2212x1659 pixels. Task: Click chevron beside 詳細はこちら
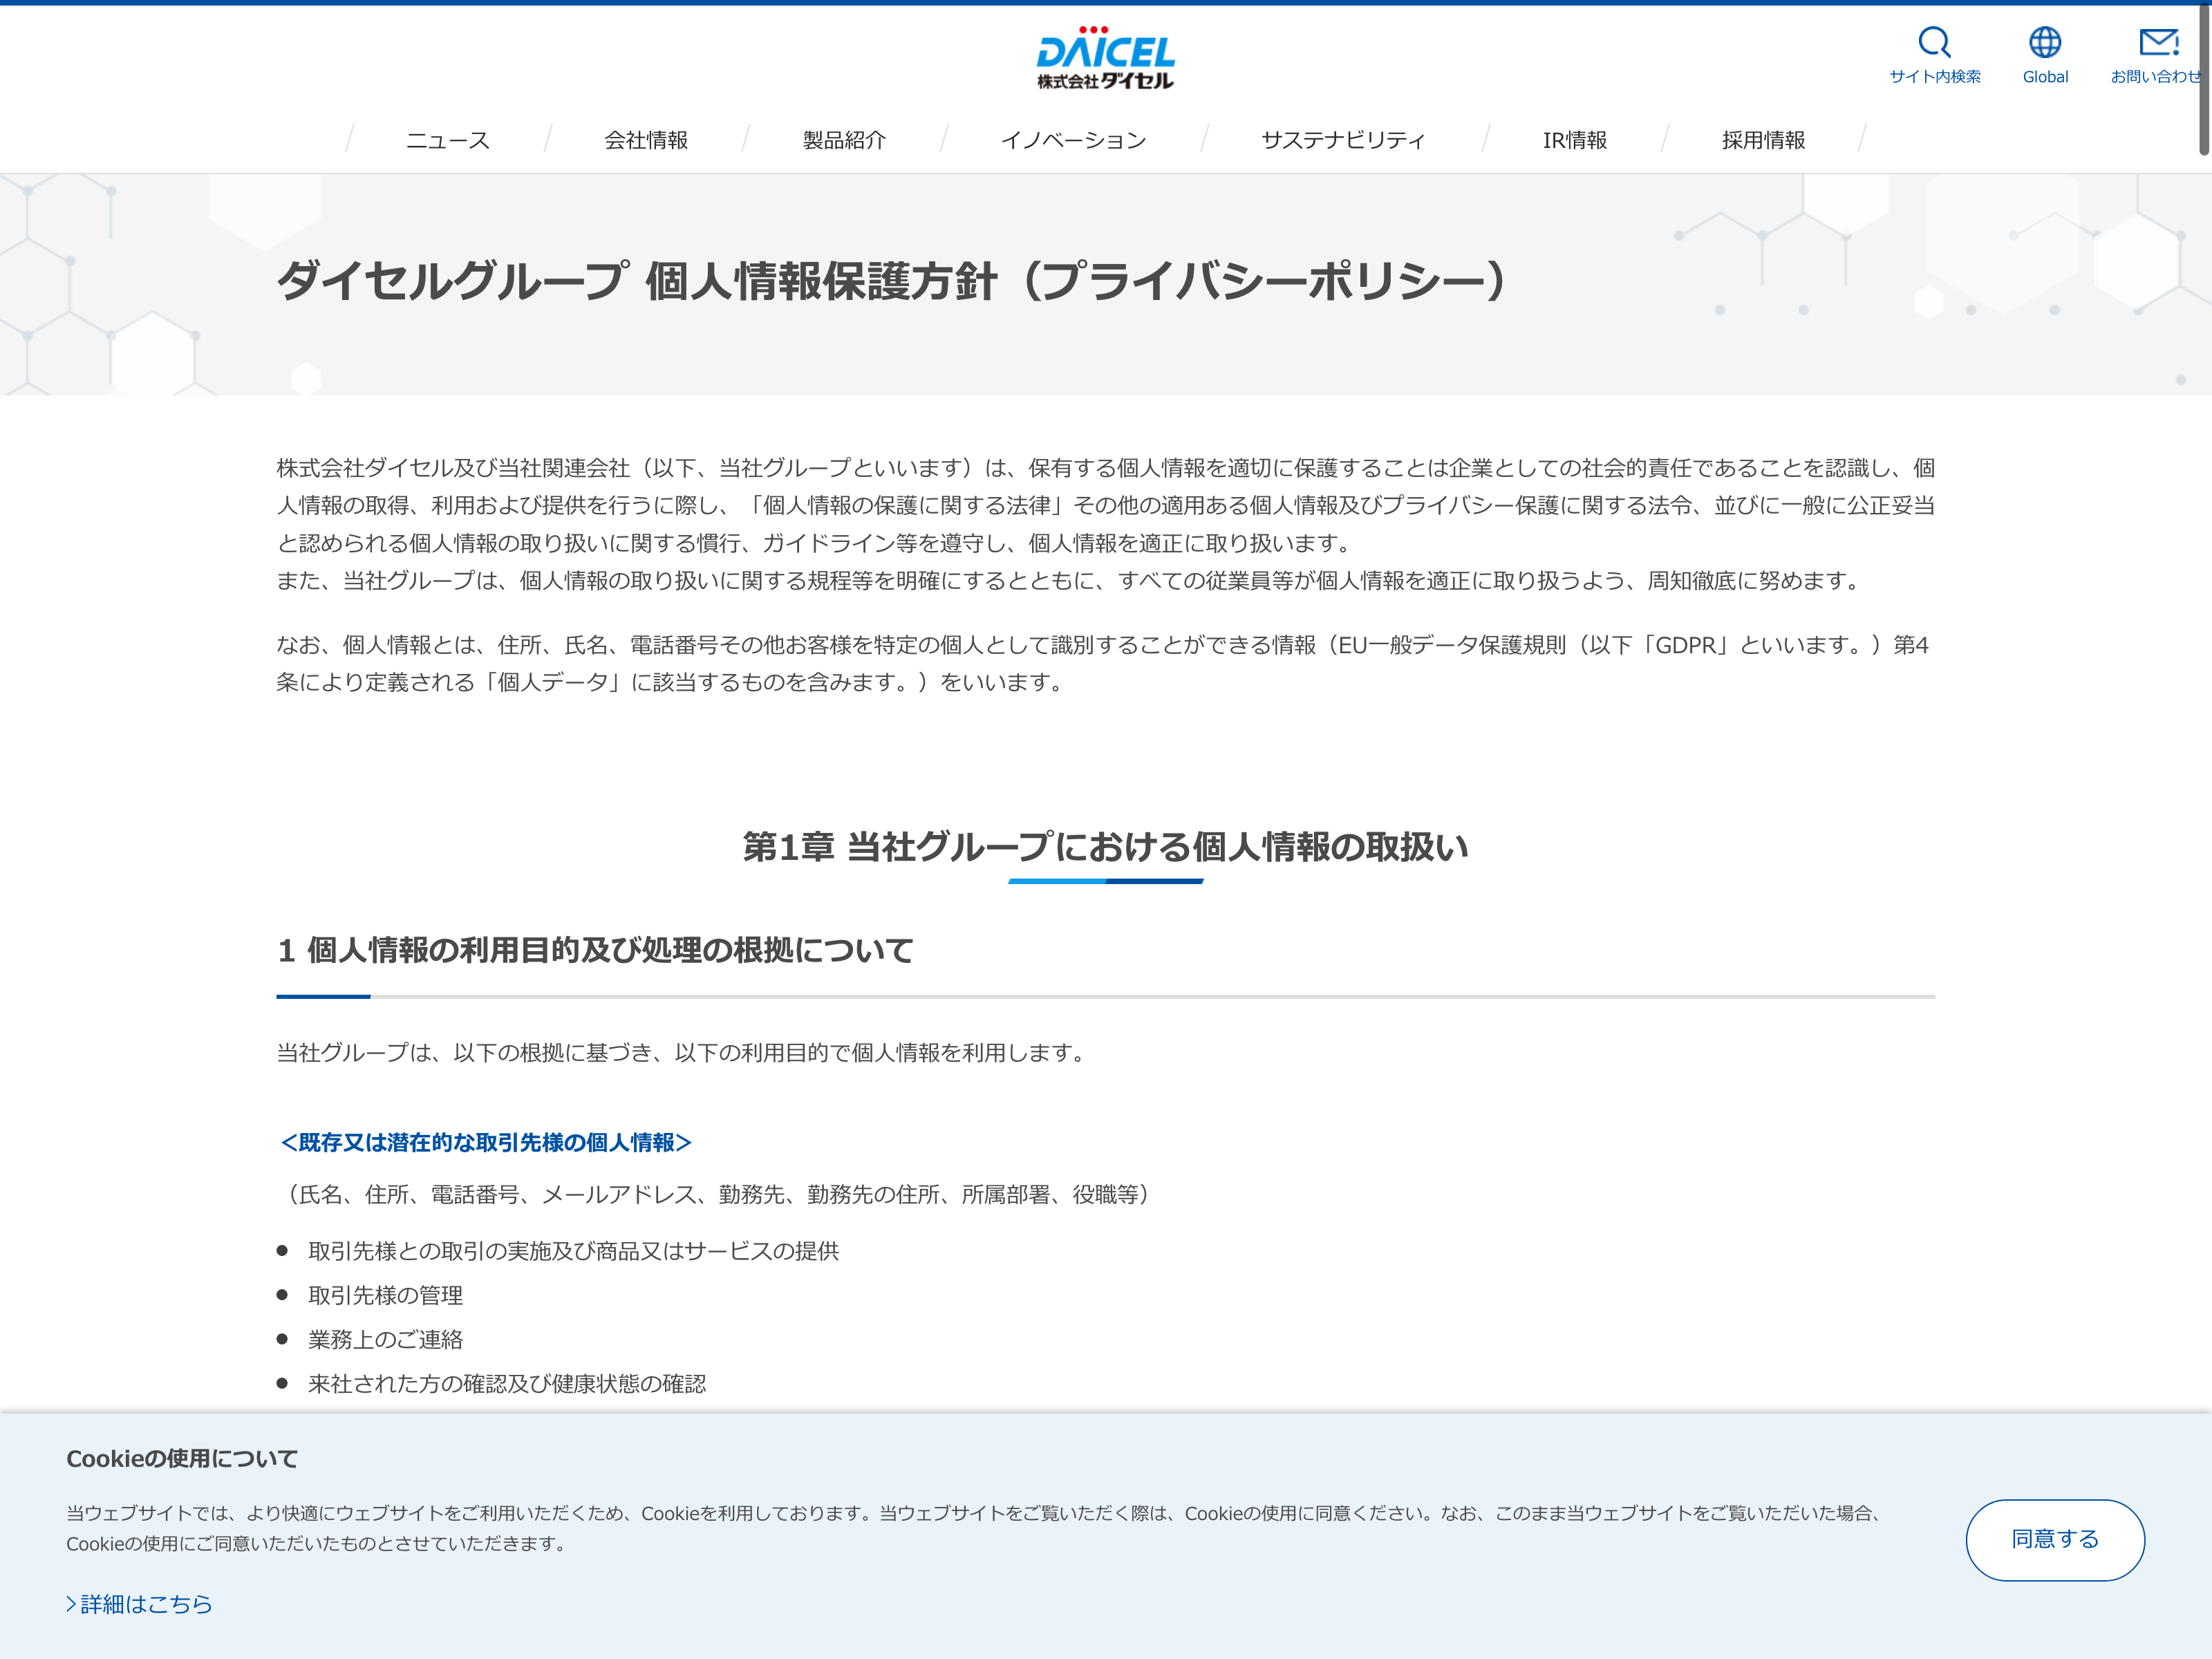(x=71, y=1604)
